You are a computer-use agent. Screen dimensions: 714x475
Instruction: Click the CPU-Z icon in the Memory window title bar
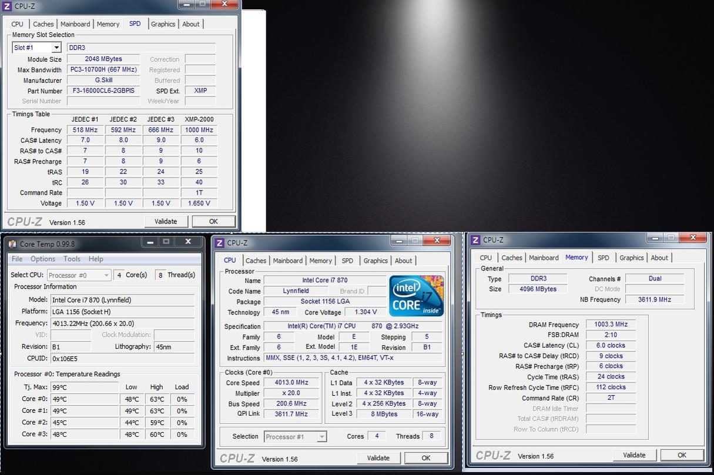(x=475, y=240)
